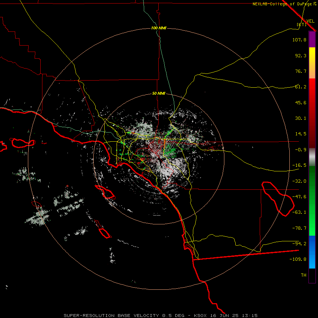Click the 50 NMI range ring label
318x318 pixels.
pyautogui.click(x=159, y=94)
